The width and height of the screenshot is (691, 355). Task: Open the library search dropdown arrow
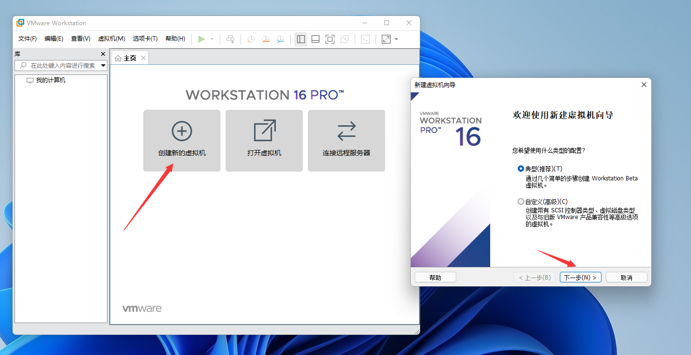103,66
